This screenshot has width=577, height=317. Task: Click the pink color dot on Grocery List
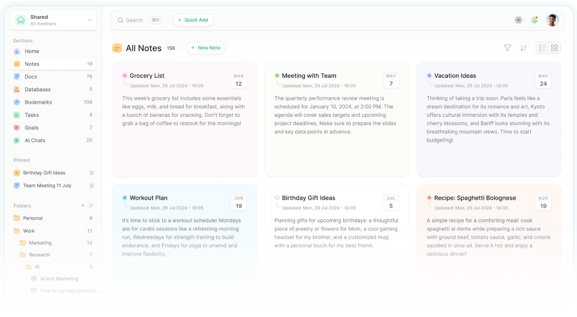(x=125, y=76)
